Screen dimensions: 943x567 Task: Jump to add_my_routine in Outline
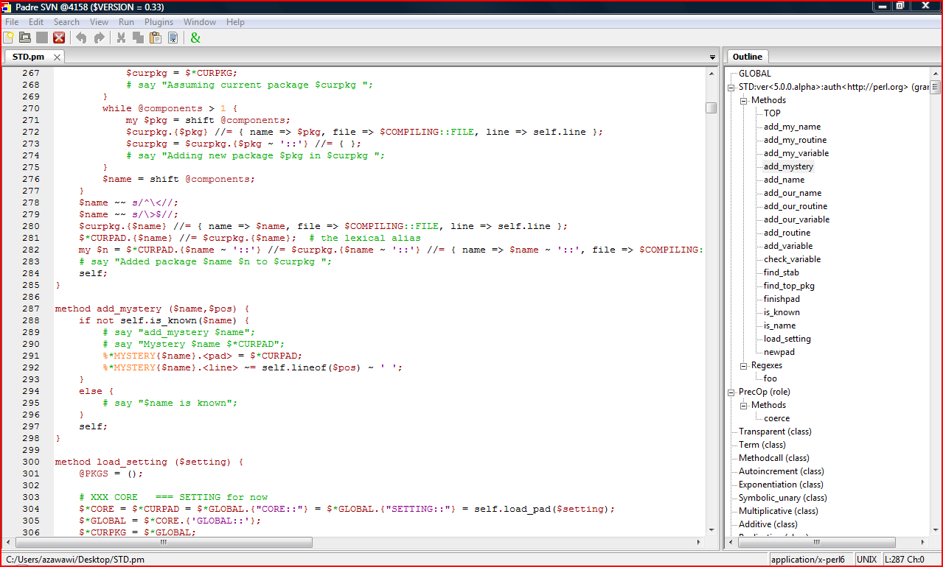pos(795,140)
